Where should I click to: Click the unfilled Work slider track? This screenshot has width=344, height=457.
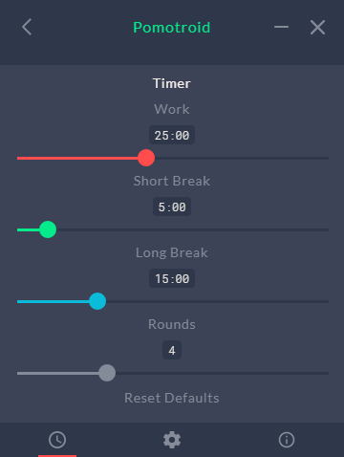tap(242, 158)
